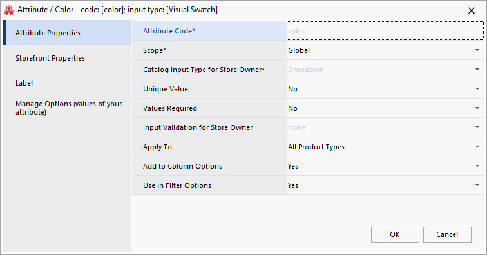The width and height of the screenshot is (487, 255).
Task: Select the Attribute Code* label
Action: [x=169, y=31]
